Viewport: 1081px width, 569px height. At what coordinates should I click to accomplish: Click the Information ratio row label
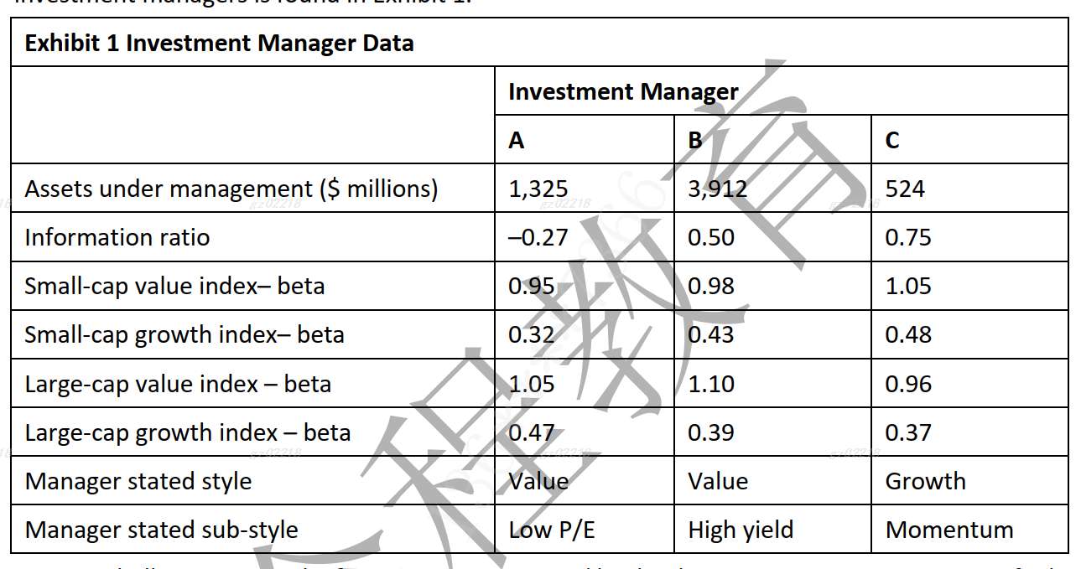click(117, 237)
